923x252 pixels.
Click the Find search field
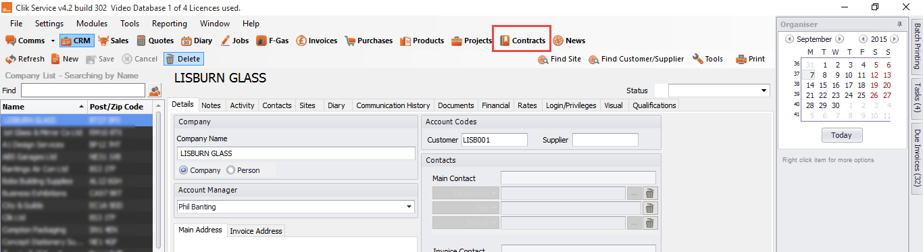83,91
